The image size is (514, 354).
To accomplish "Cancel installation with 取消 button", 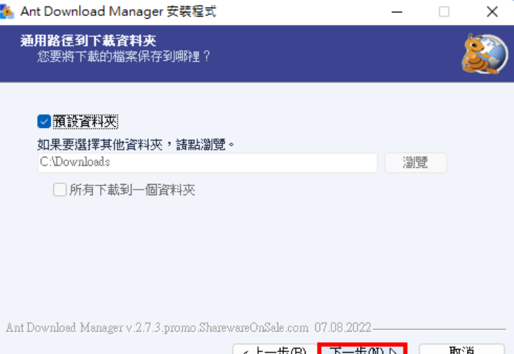I will pyautogui.click(x=462, y=349).
